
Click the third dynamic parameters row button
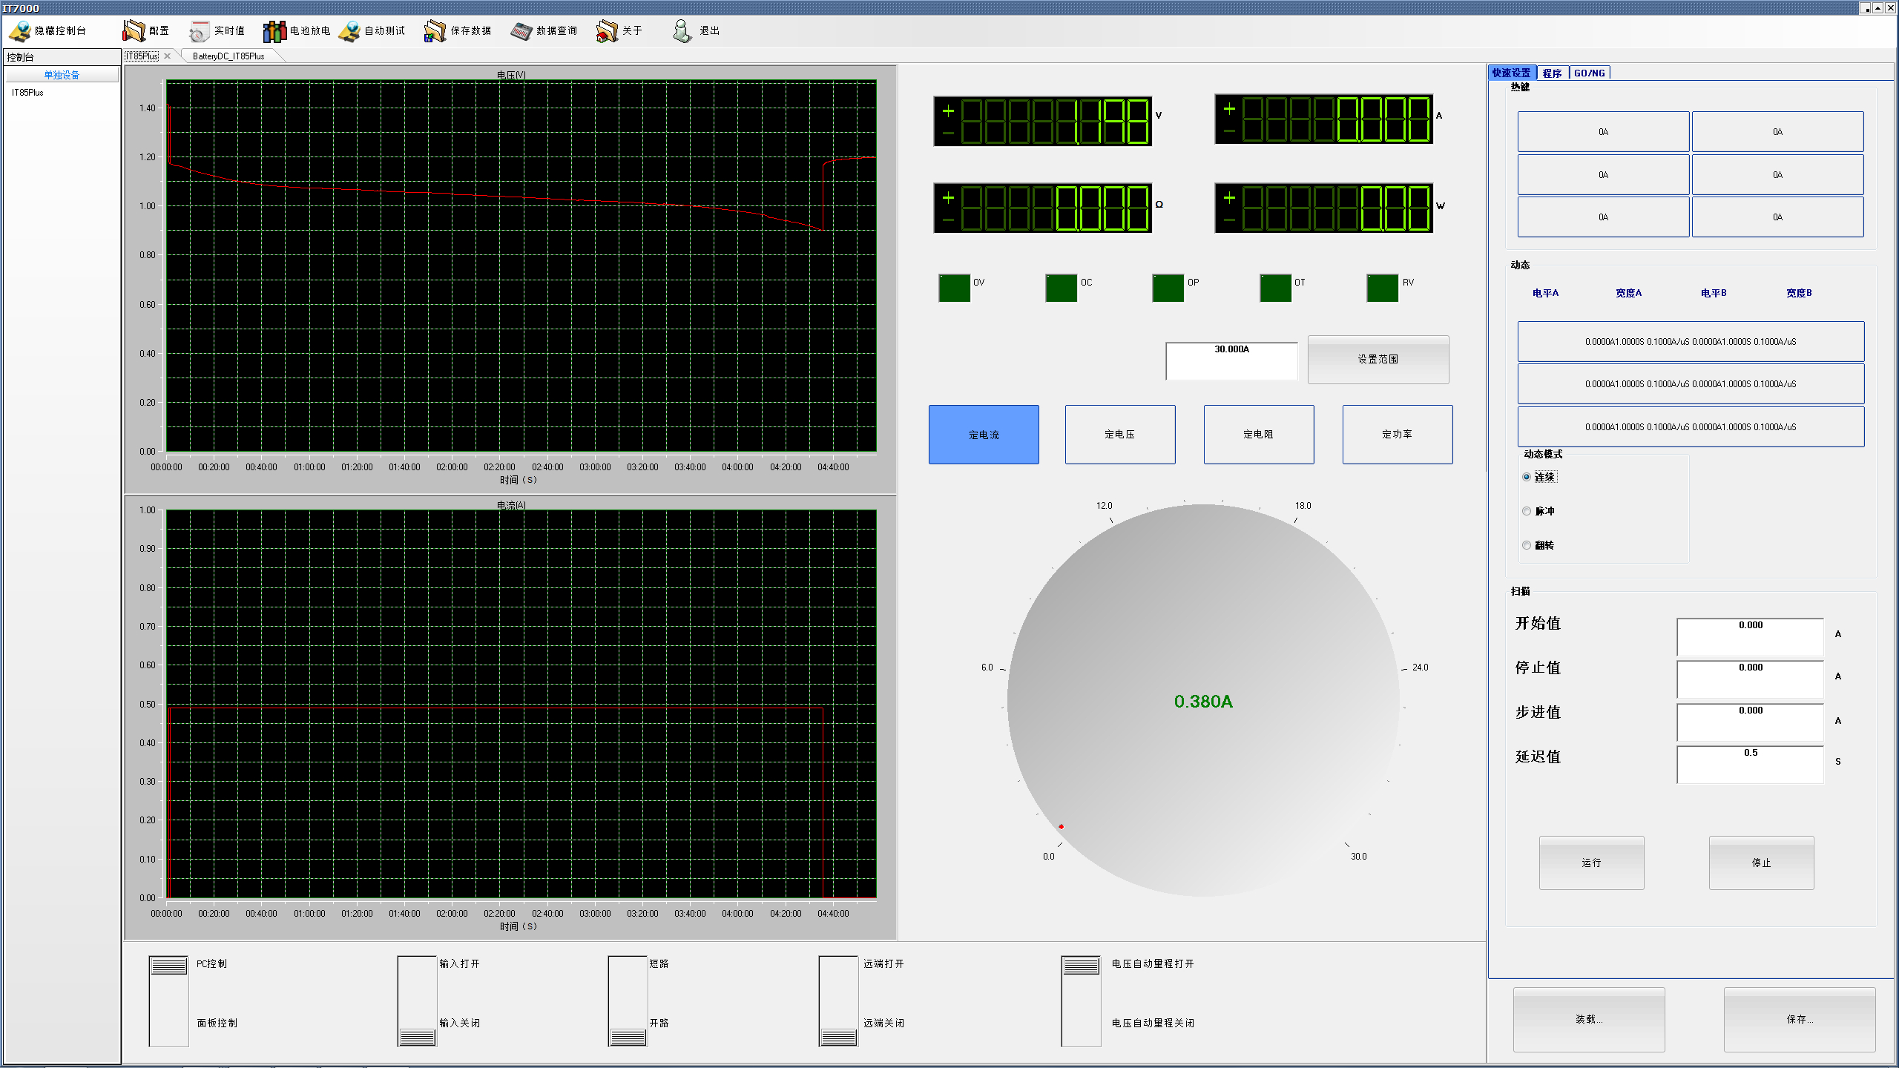[x=1691, y=427]
